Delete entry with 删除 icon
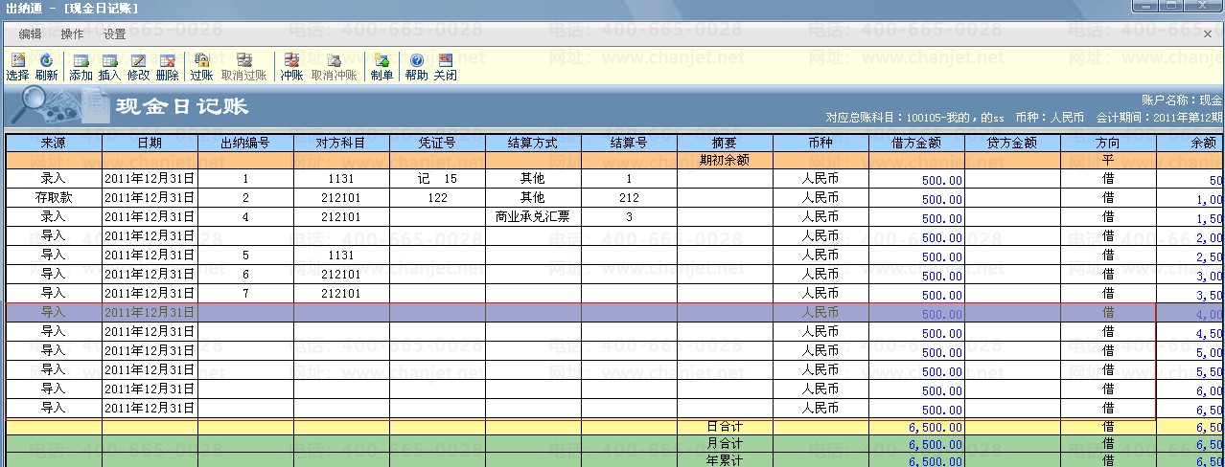This screenshot has height=467, width=1225. point(167,66)
